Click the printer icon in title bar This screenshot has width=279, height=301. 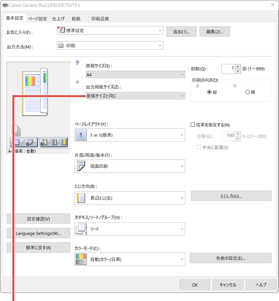tap(5, 5)
